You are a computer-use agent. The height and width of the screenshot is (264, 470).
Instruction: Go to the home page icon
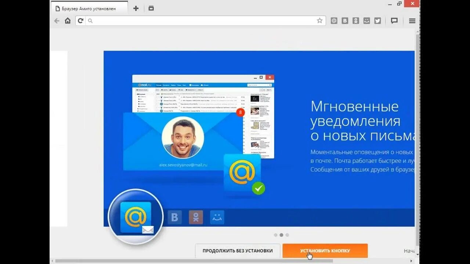pyautogui.click(x=68, y=21)
